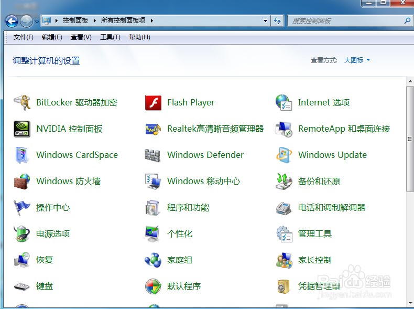The width and height of the screenshot is (414, 309).
Task: Click the Back navigation arrow
Action: click(x=12, y=21)
